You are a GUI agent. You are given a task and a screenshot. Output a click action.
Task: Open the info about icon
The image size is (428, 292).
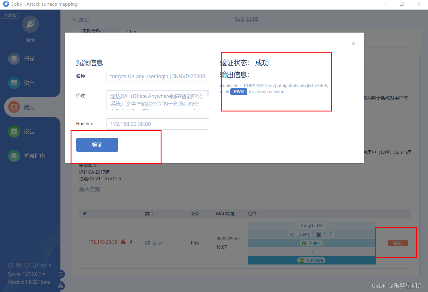pyautogui.click(x=35, y=265)
